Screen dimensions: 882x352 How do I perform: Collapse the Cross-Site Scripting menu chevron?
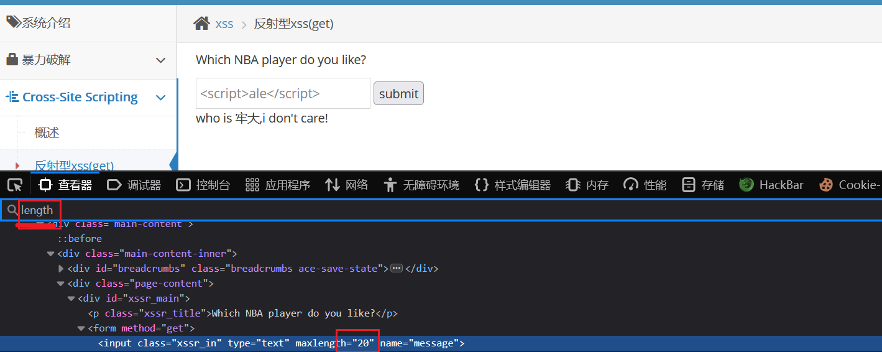(160, 98)
